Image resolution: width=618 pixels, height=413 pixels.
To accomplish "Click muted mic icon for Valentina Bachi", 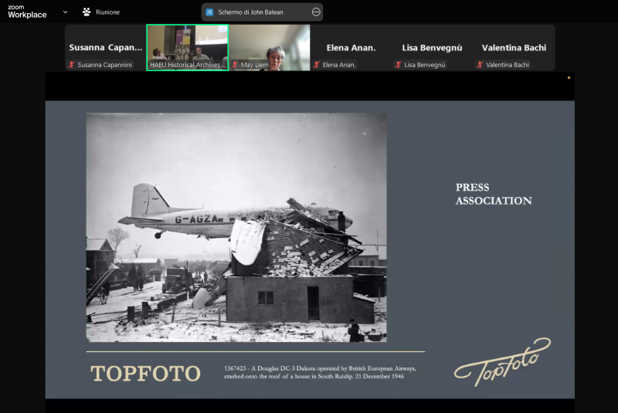I will point(480,65).
